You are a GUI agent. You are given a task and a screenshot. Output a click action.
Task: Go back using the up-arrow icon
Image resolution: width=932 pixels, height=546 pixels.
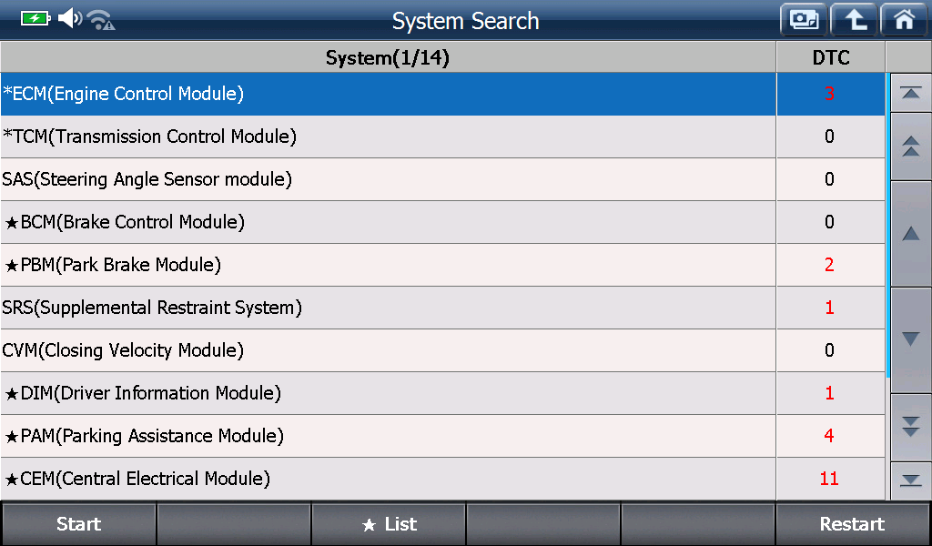(854, 20)
